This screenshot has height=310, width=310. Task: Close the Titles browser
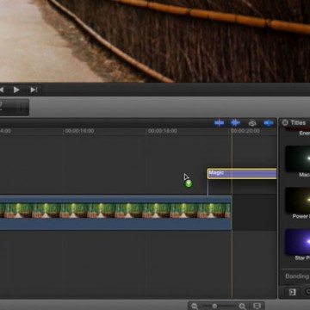[285, 123]
